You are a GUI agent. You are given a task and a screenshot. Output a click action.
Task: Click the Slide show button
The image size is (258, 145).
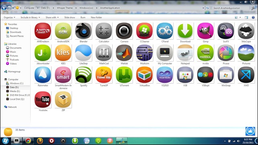[70, 17]
